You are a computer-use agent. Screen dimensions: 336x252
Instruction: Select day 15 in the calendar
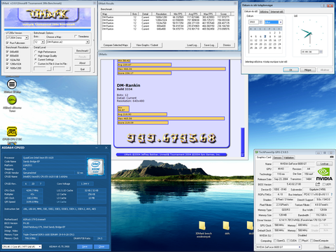point(269,41)
